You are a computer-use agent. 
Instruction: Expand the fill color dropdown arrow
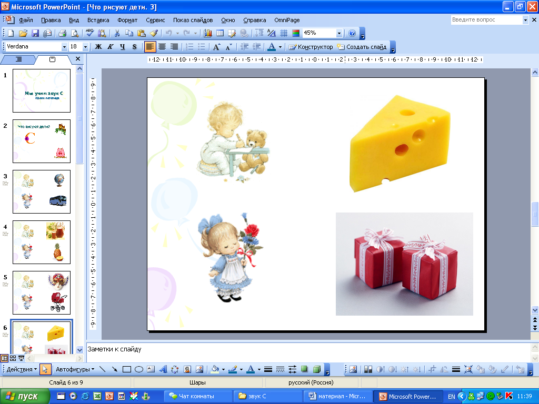point(223,369)
